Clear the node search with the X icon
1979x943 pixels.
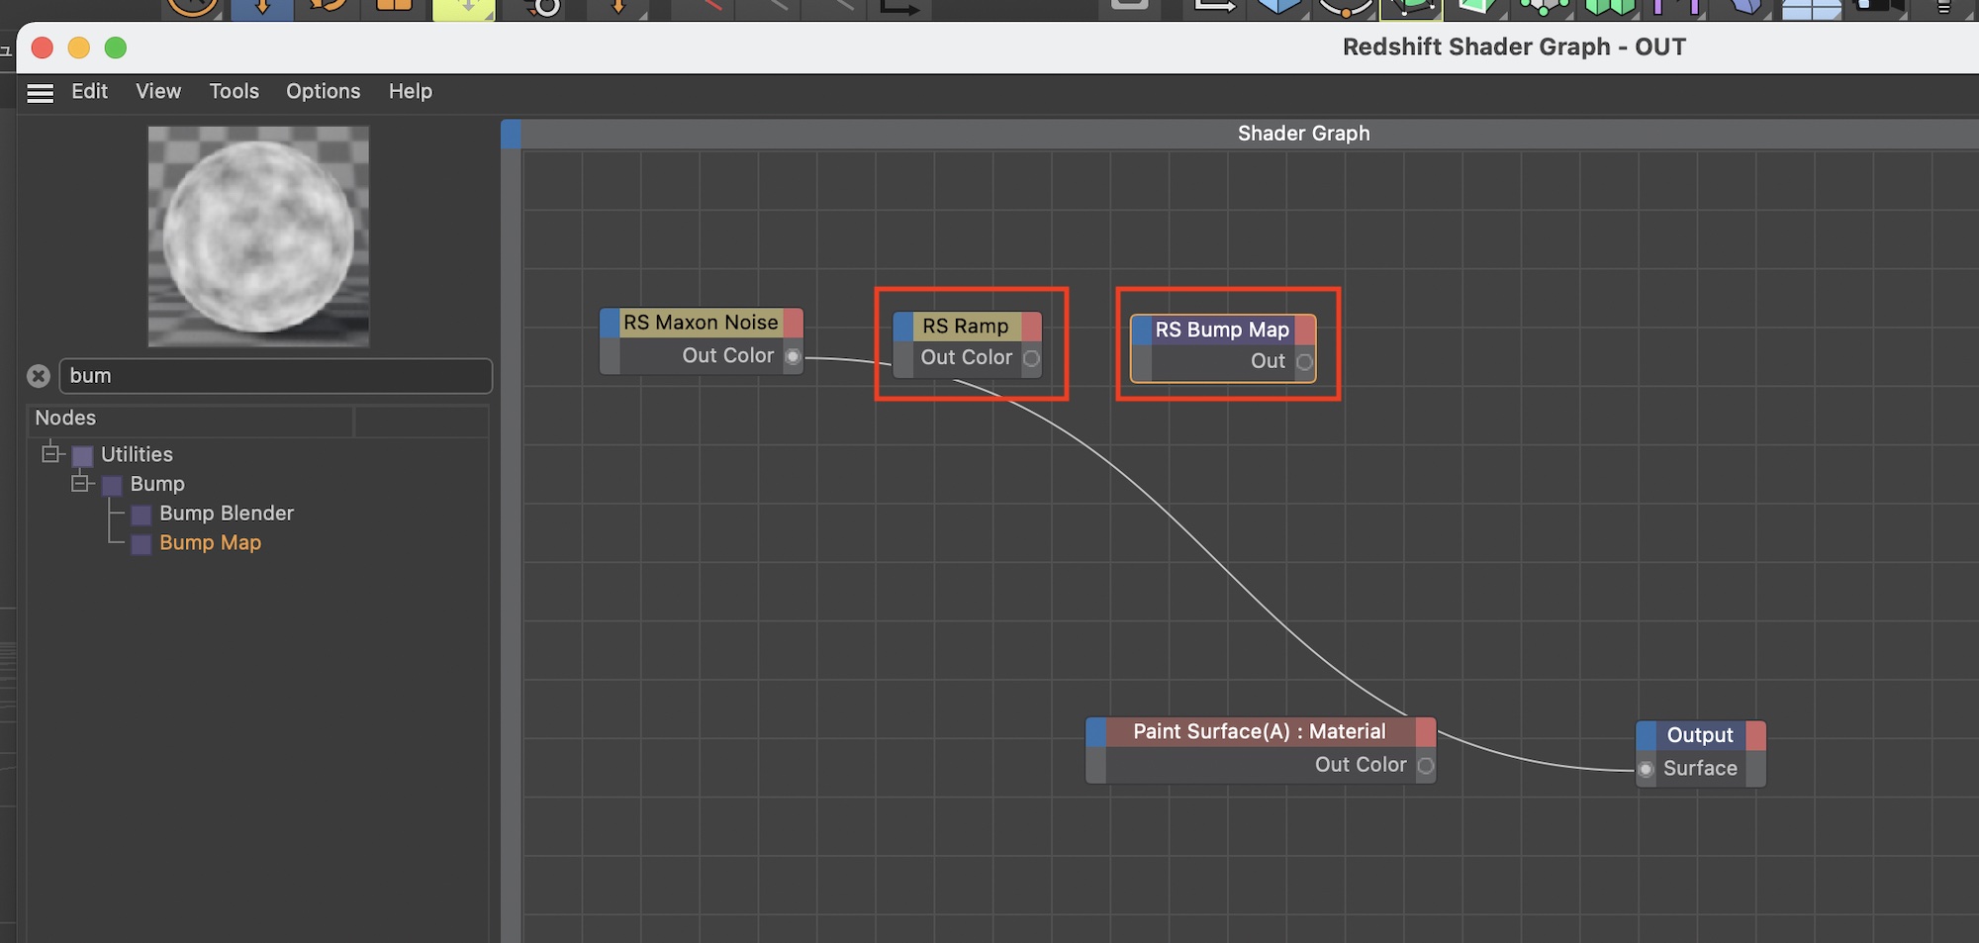[x=39, y=376]
